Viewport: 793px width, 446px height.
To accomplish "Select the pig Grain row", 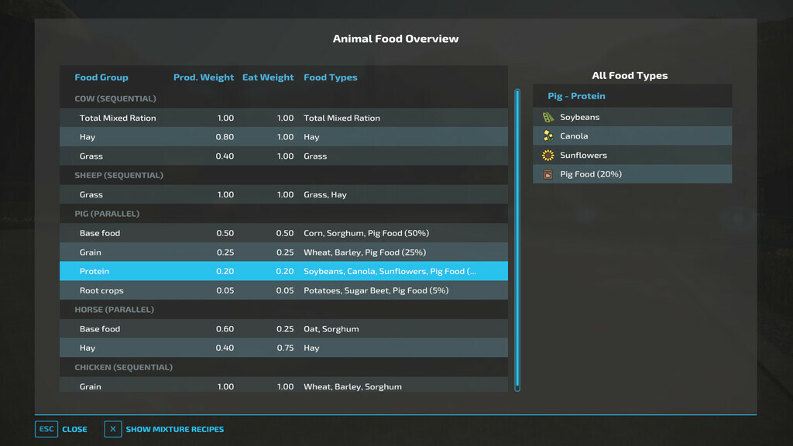I will click(x=283, y=252).
